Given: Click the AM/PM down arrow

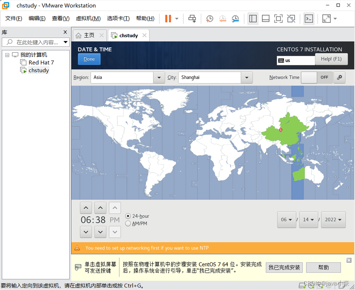Looking at the screenshot, I should pos(115,232).
